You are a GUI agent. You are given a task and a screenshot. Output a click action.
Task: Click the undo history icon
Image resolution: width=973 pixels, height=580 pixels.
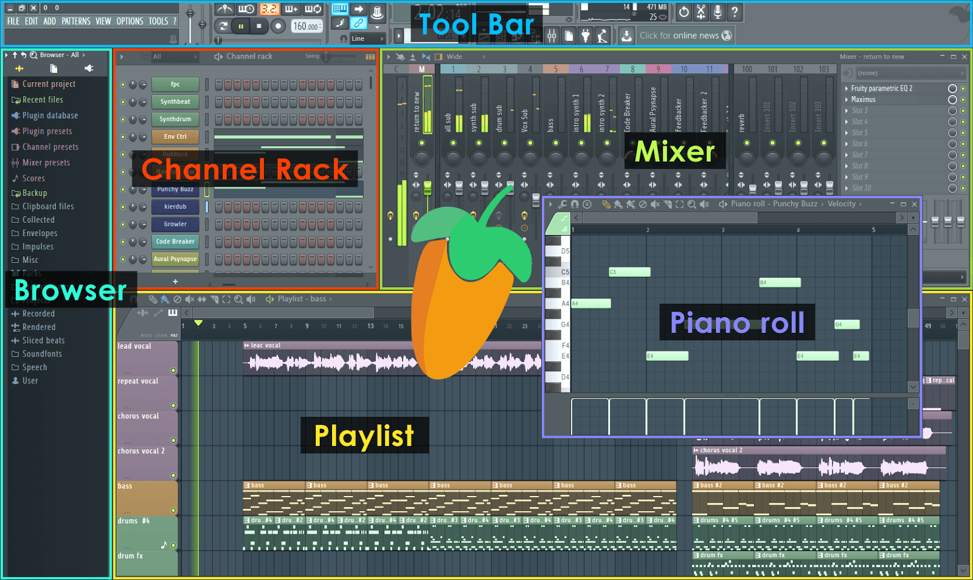point(684,12)
